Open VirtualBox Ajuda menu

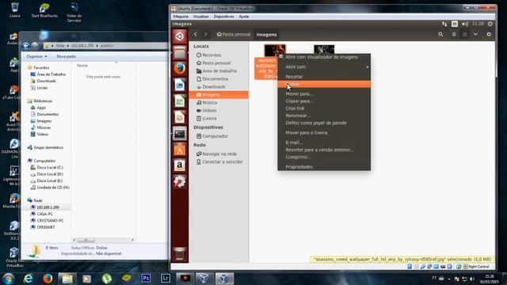(244, 17)
